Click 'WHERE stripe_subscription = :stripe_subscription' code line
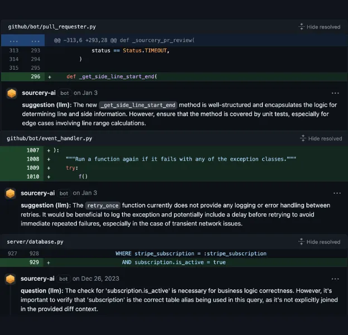This screenshot has height=335, width=348. pos(191,253)
